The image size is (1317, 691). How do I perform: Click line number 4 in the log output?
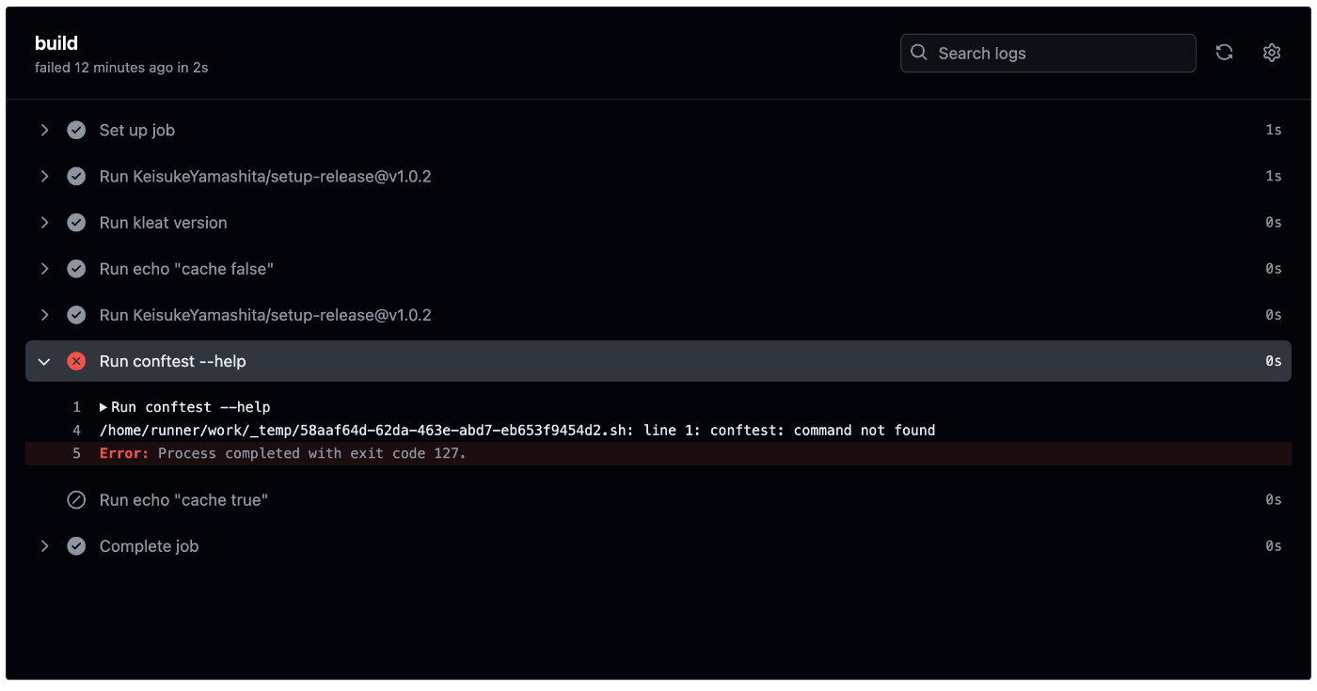[x=76, y=430]
